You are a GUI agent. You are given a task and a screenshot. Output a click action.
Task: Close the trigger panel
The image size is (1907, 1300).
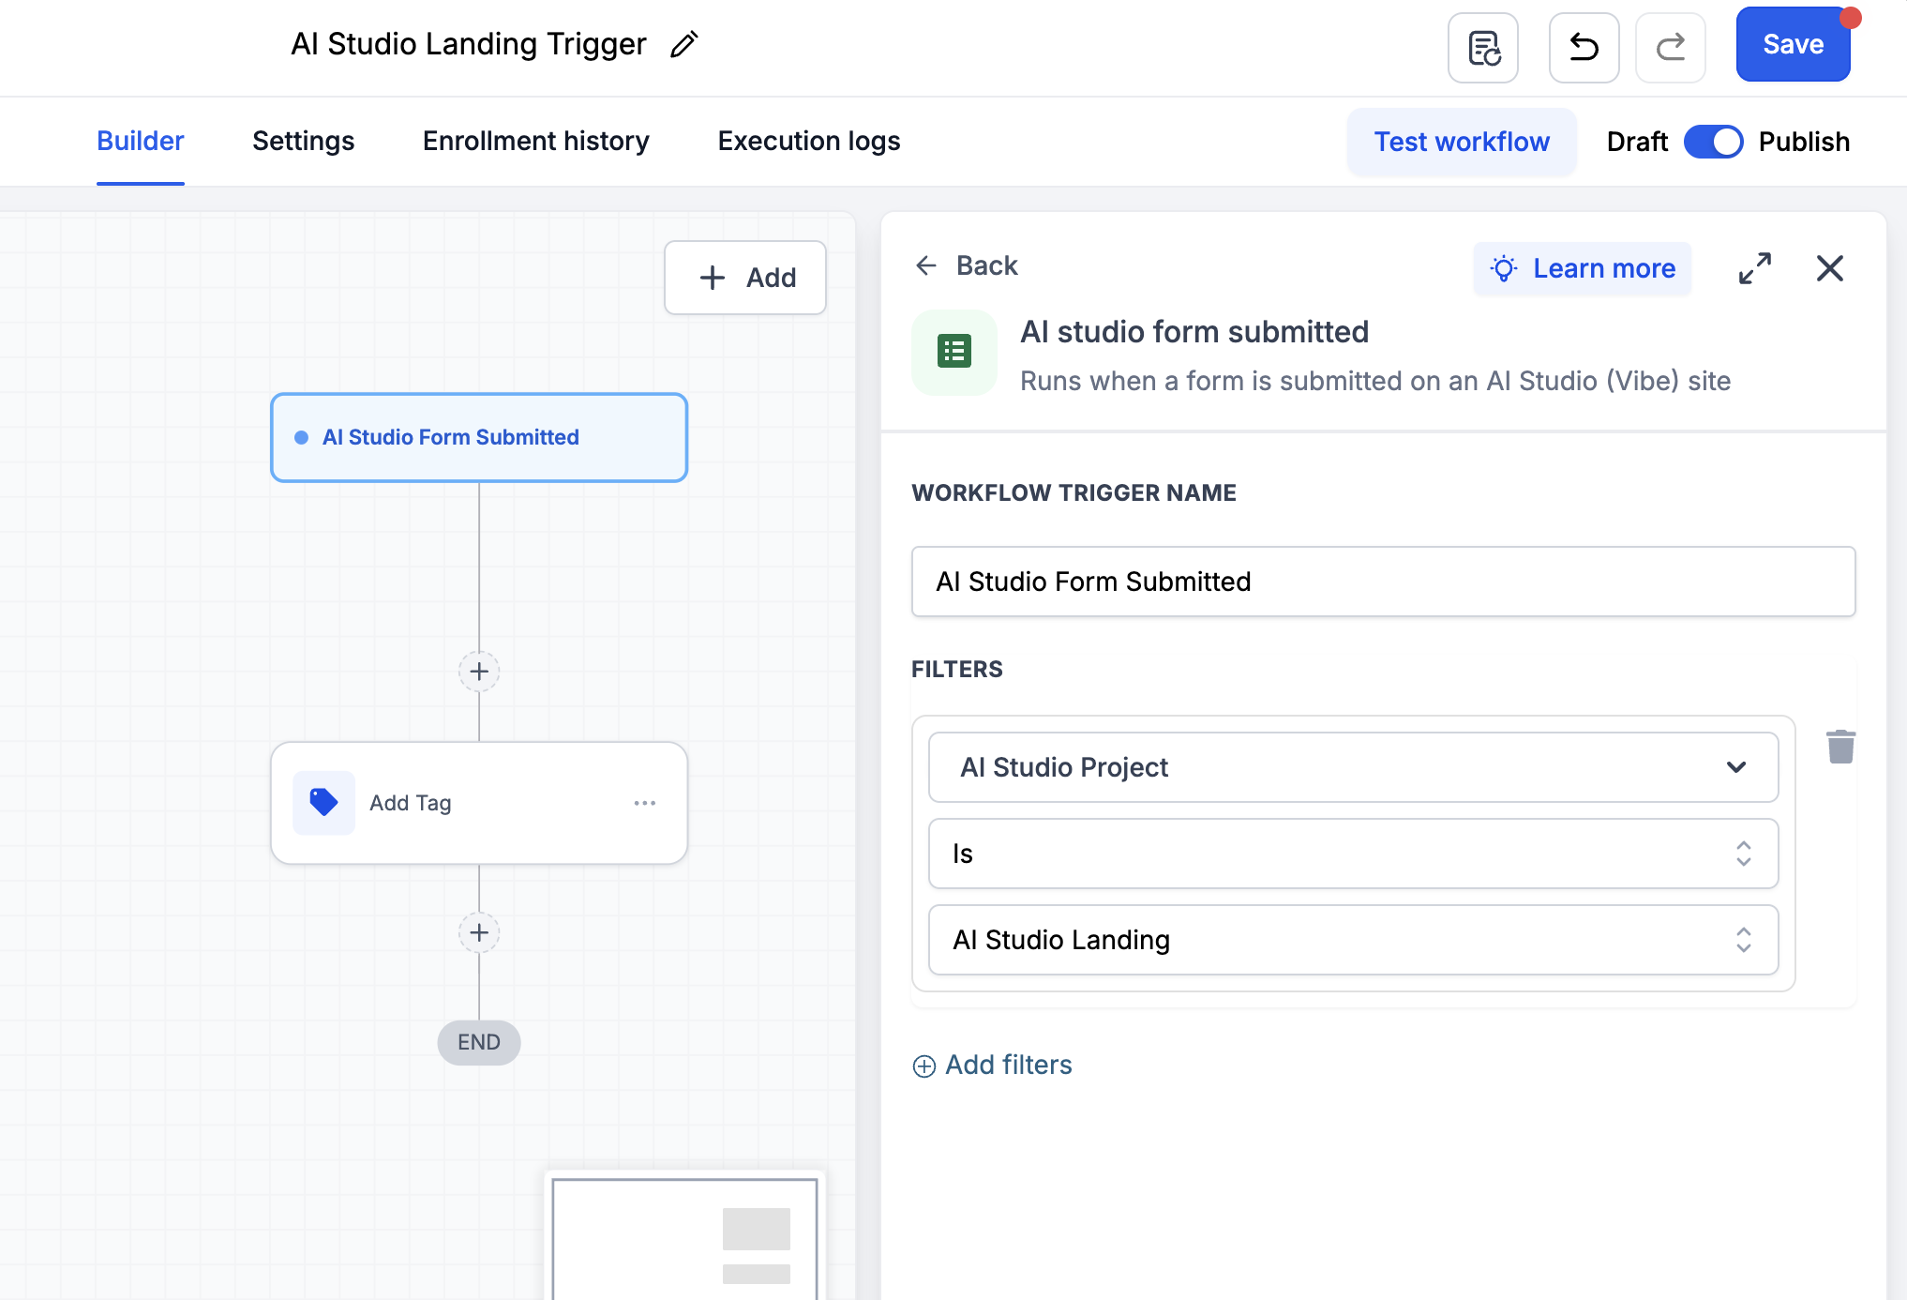1829,268
